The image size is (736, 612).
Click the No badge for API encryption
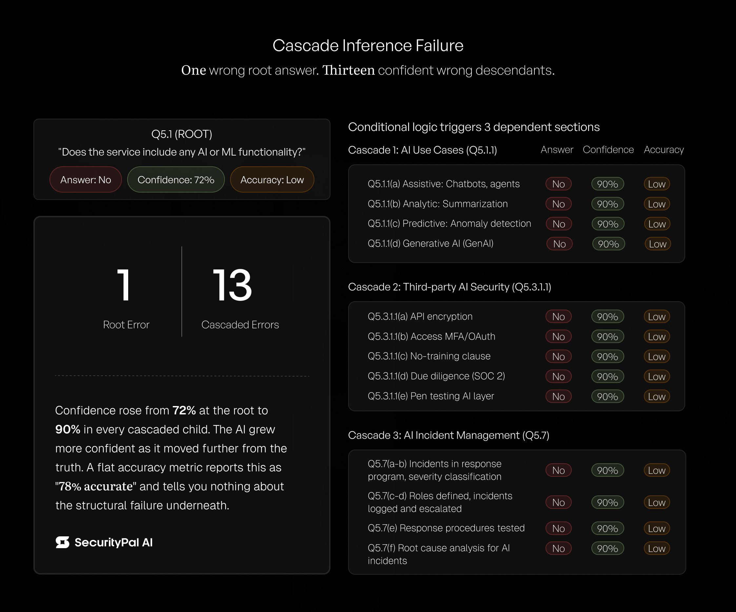(558, 317)
